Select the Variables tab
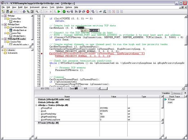The width and height of the screenshot is (188, 140). click(166, 93)
